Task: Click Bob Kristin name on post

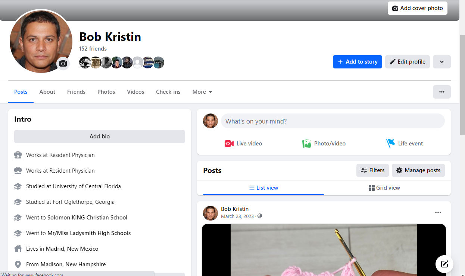Action: click(235, 209)
